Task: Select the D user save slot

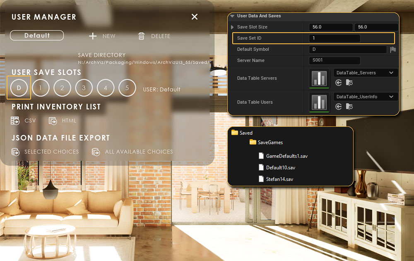Action: coord(19,88)
